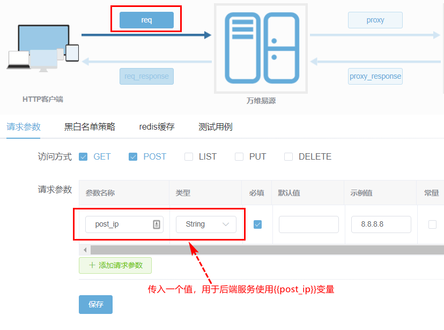Open the proxy stage button

[375, 20]
